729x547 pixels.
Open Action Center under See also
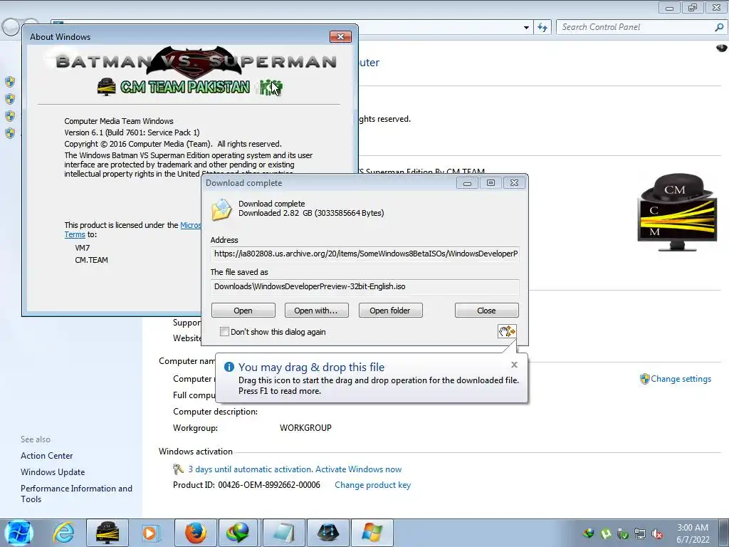(x=46, y=455)
